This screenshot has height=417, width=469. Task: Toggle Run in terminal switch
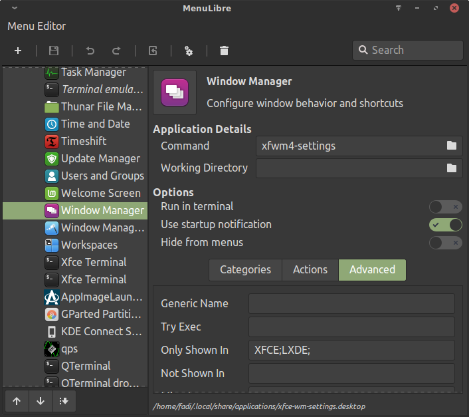(x=445, y=207)
